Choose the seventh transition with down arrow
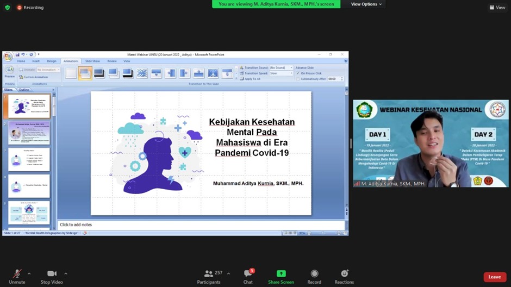511x287 pixels. [156, 73]
